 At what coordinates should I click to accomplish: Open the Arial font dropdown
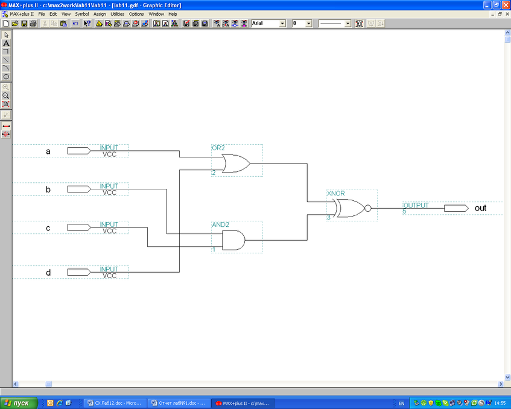[x=282, y=24]
